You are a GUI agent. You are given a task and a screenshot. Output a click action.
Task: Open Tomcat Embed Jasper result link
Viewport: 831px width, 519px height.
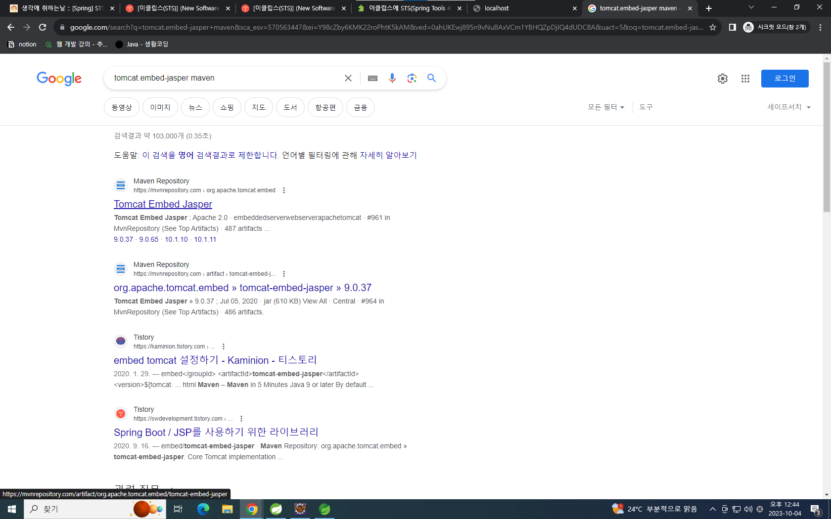pos(163,204)
